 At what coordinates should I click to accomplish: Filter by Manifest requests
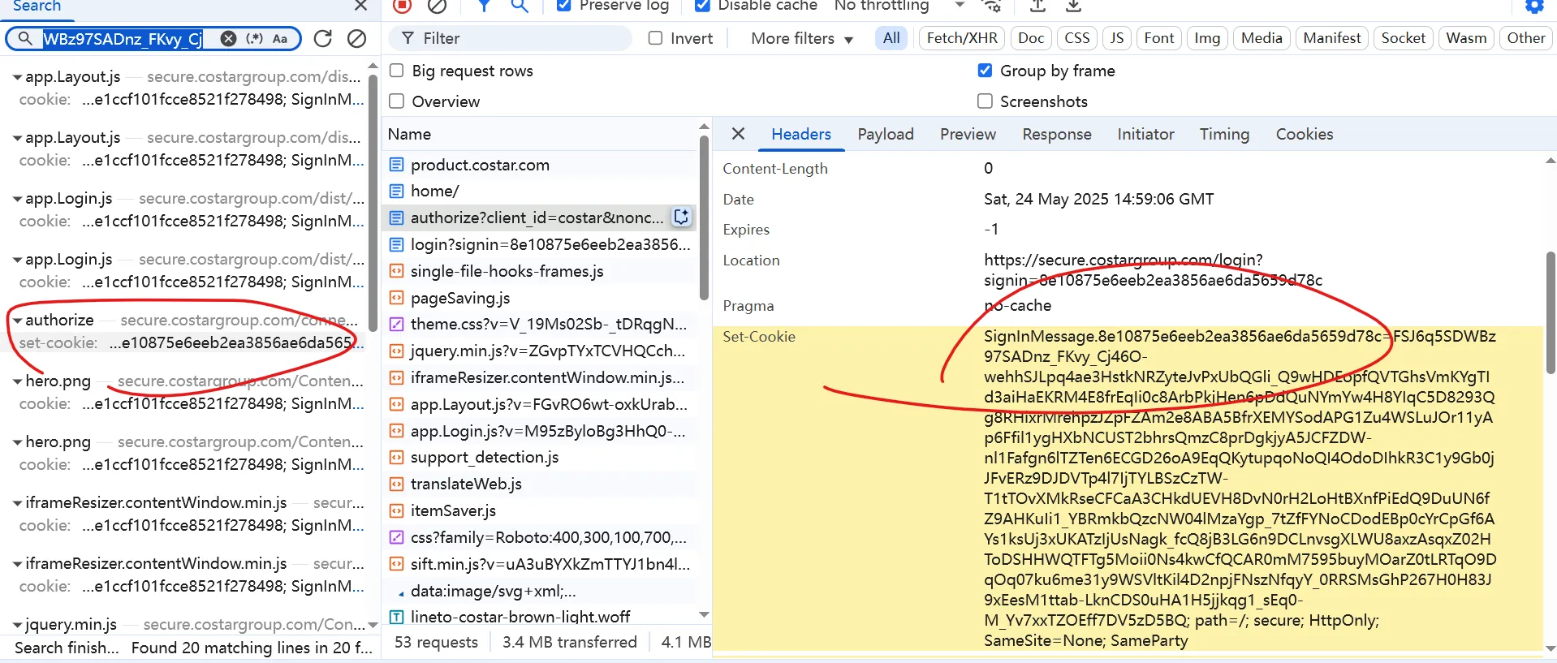(1331, 38)
